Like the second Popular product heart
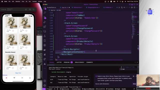 point(26,31)
